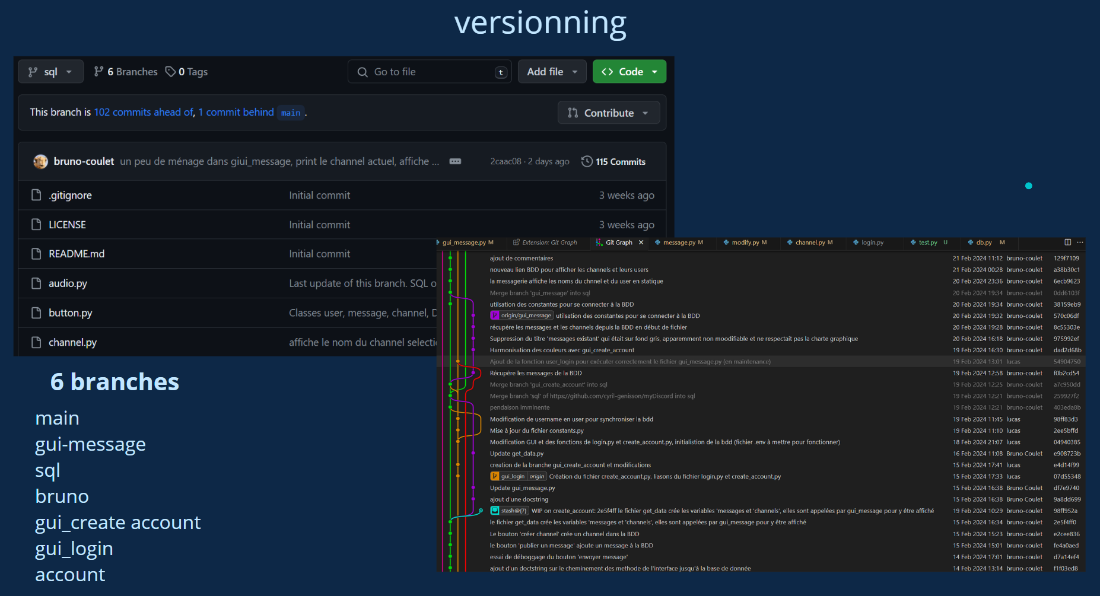Open the Add file dropdown
1100x596 pixels.
(x=552, y=72)
